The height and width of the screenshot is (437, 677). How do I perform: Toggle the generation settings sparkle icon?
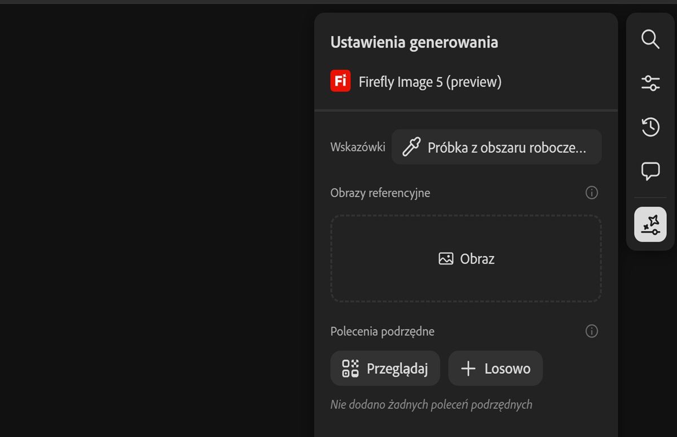point(650,224)
